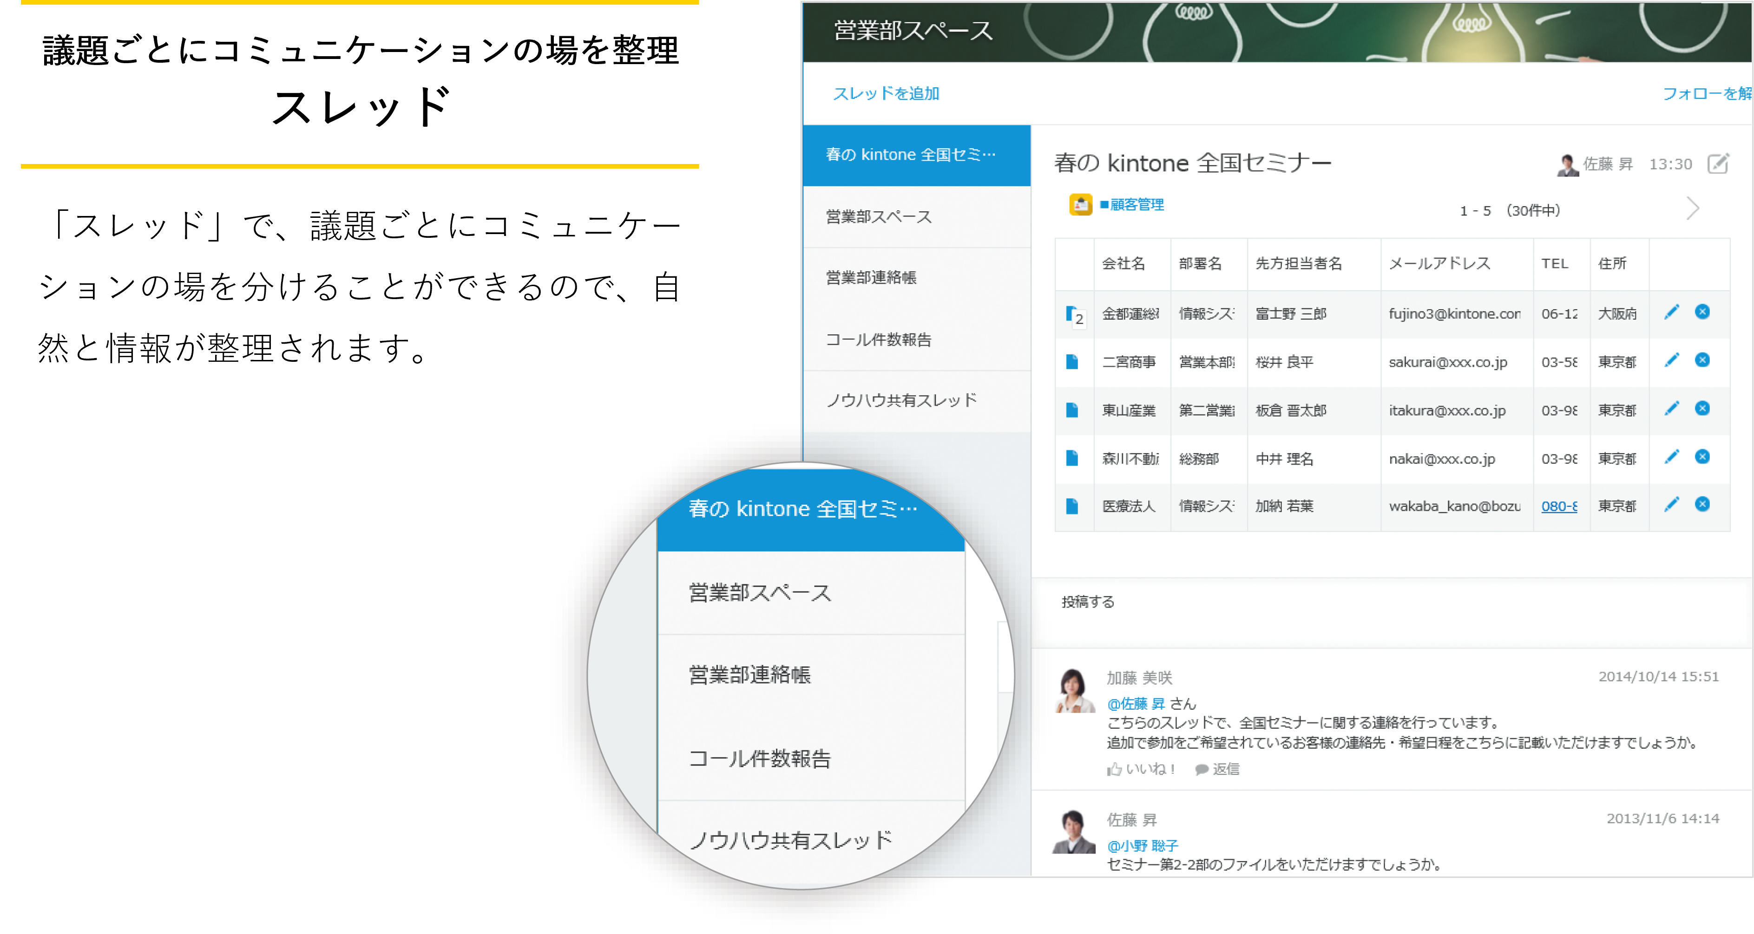Go to next page of customer records
The image size is (1754, 934).
(x=1693, y=209)
